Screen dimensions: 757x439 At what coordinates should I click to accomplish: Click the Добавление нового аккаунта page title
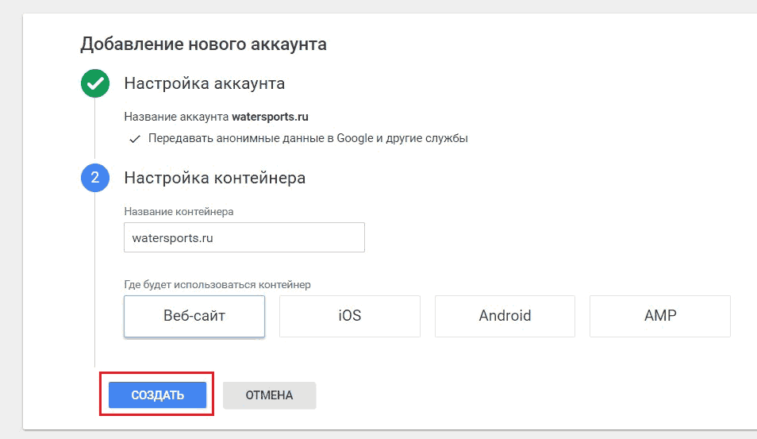coord(203,44)
